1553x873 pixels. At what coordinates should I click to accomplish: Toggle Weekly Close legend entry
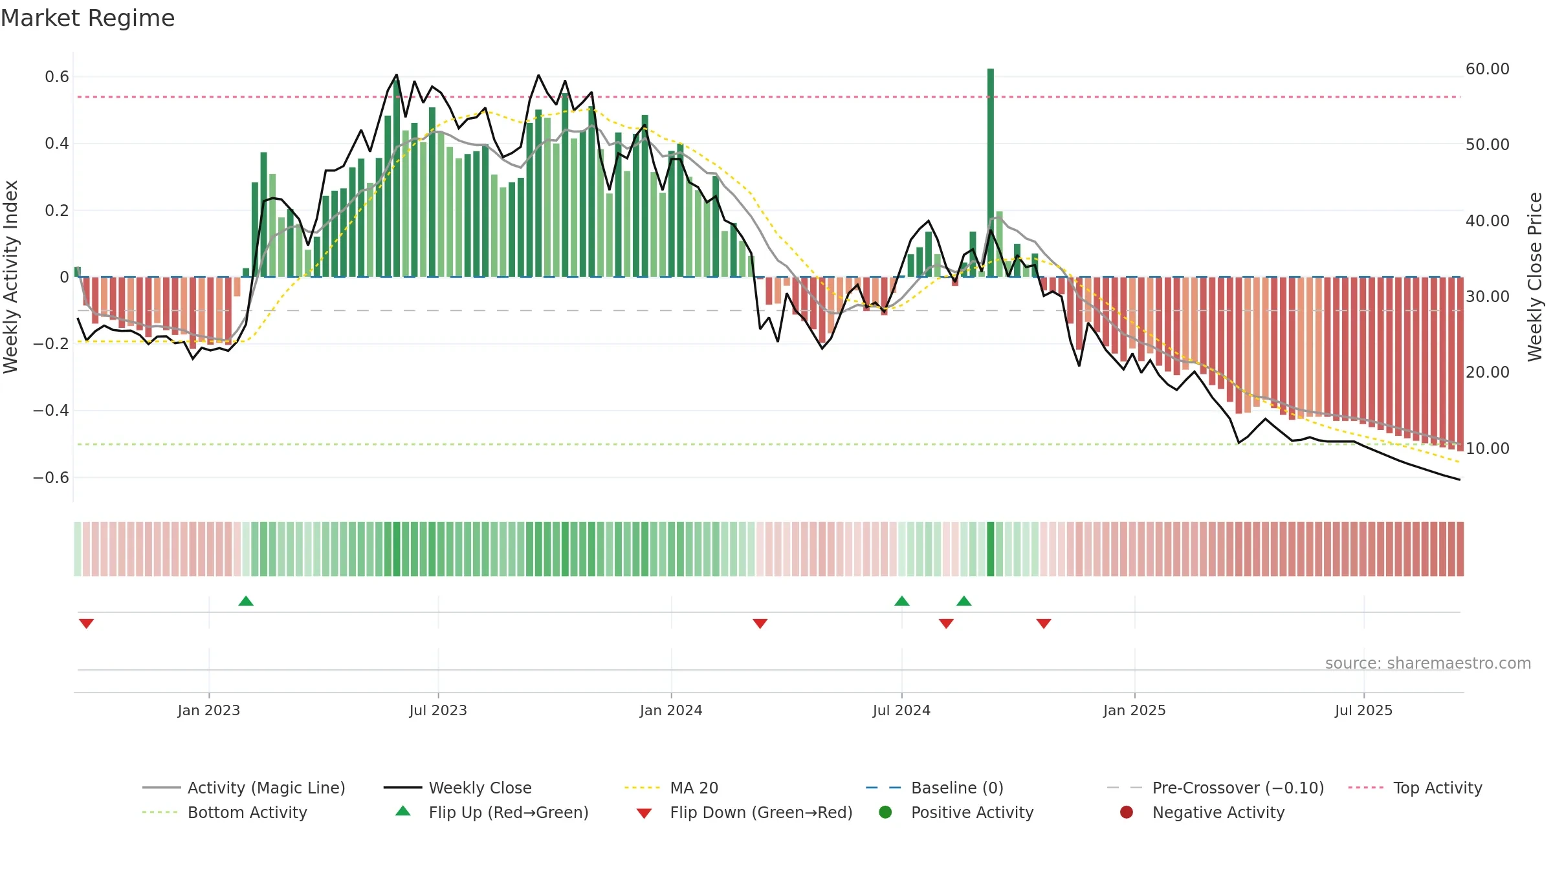tap(457, 788)
